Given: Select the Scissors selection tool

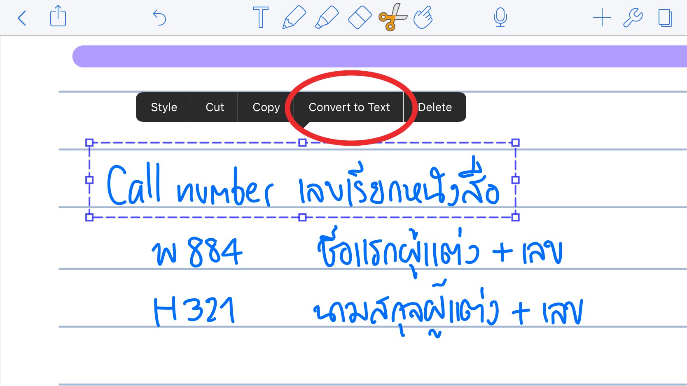Looking at the screenshot, I should (x=393, y=17).
